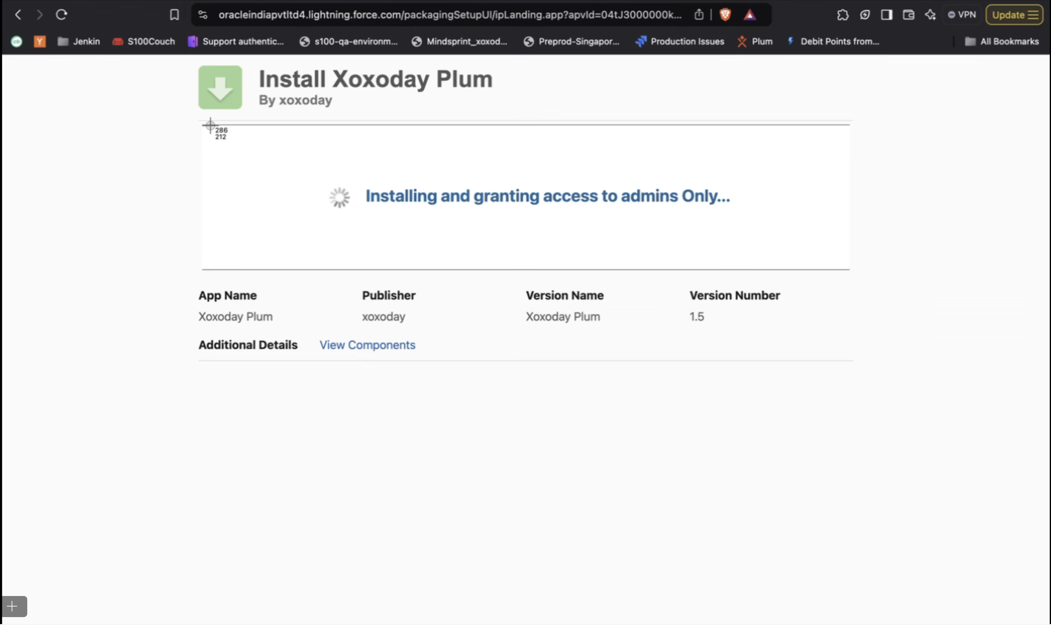Click the Version Number column label
Viewport: 1051px width, 625px height.
(734, 295)
